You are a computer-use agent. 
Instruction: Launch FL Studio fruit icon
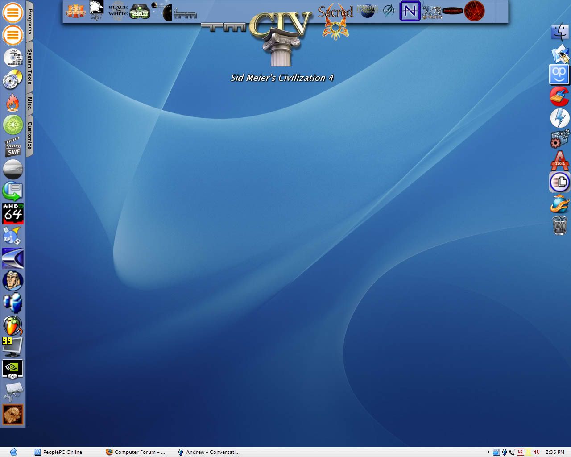tap(13, 325)
